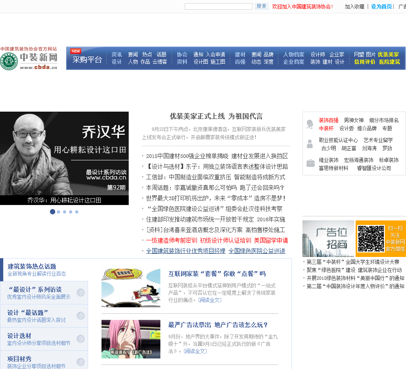This screenshot has width=406, height=369.
Task: Click the arrow icon on 设计选材
Action: [x=81, y=339]
